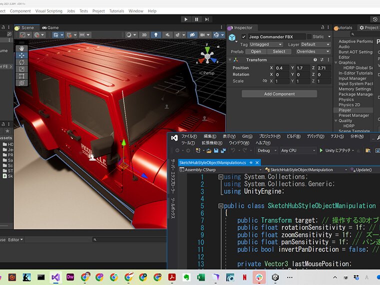Select the Move tool in the Scene
This screenshot has height=285, width=380.
[x=21, y=55]
